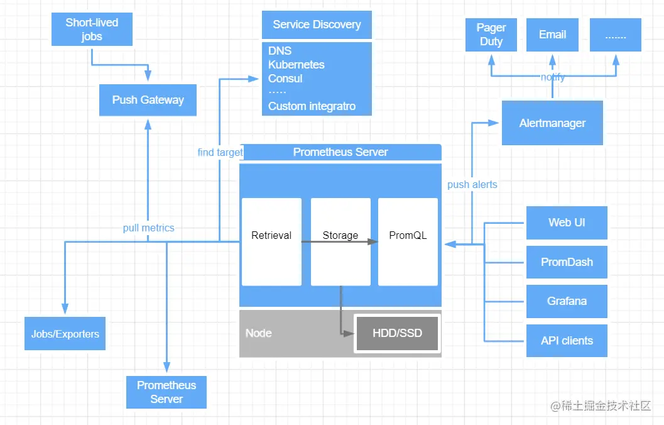Select the Prometheus Server title bar

[340, 152]
